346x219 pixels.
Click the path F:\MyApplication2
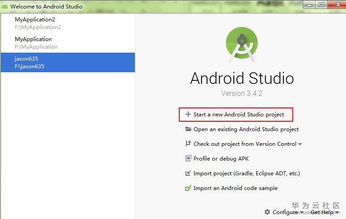(x=38, y=27)
